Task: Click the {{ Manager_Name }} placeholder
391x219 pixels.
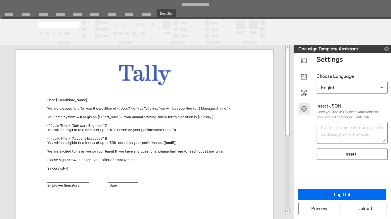Action: [214, 109]
